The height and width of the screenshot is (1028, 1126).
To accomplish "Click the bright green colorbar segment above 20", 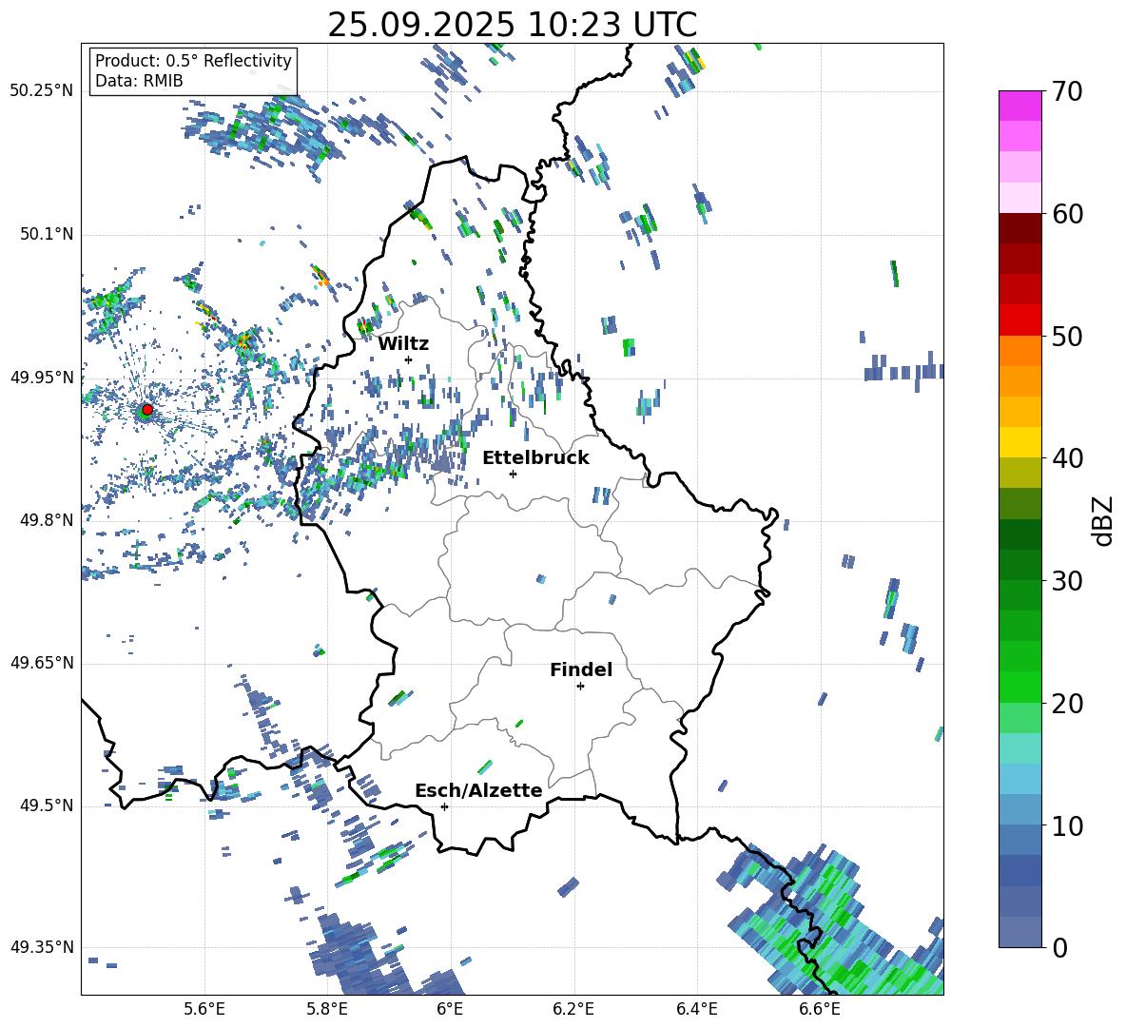I will [x=1019, y=687].
